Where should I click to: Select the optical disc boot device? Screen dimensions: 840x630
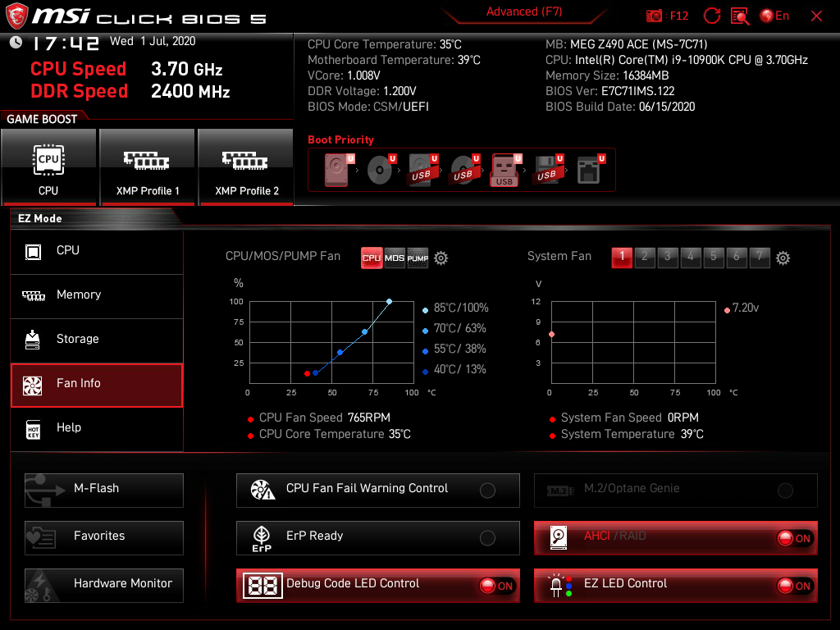[381, 170]
